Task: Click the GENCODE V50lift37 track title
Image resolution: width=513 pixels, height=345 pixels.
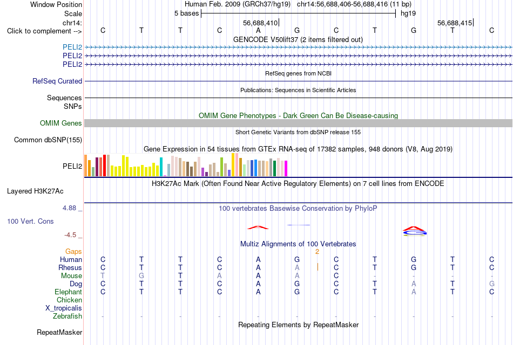Action: [x=298, y=39]
